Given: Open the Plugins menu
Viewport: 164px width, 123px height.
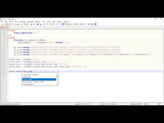Looking at the screenshot, I should tap(59, 22).
